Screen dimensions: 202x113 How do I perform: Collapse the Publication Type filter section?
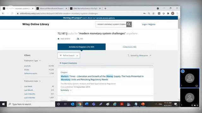tap(33, 61)
